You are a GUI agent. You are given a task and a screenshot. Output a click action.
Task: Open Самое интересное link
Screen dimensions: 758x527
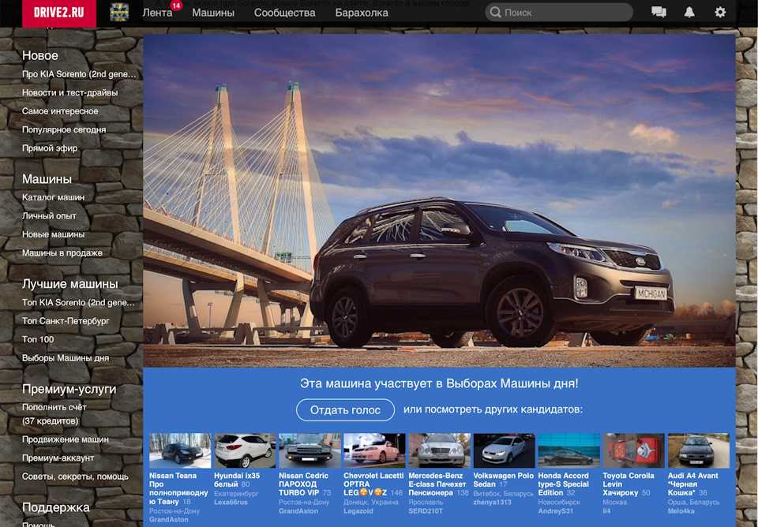[x=60, y=111]
